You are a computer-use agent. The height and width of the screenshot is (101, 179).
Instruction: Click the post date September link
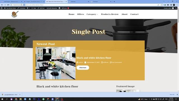pyautogui.click(x=92, y=62)
